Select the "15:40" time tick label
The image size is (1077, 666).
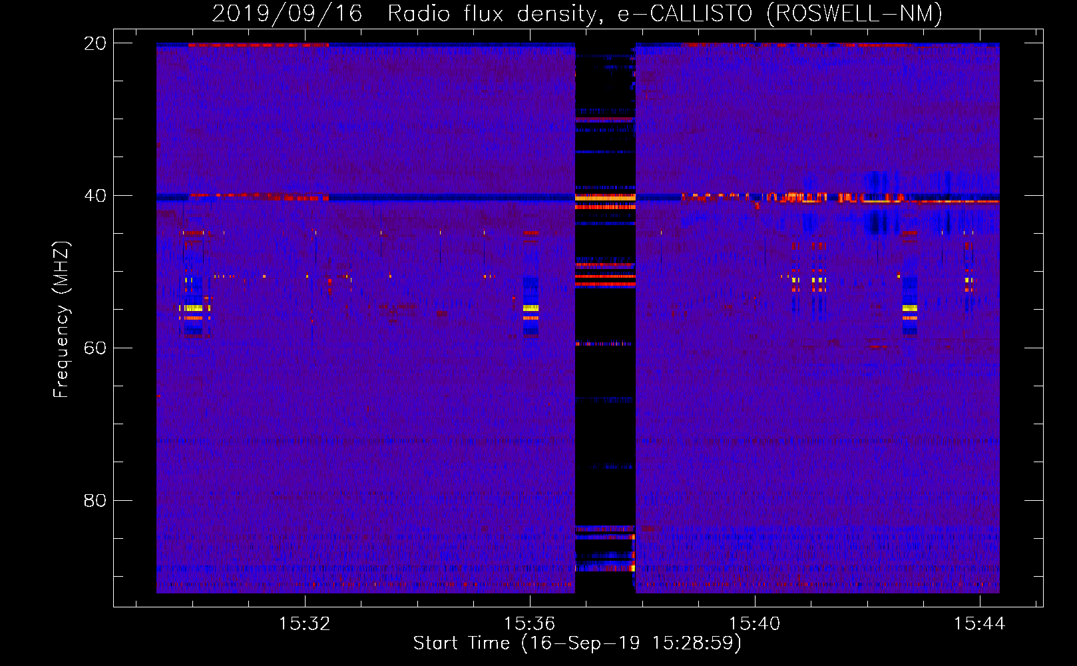click(755, 624)
